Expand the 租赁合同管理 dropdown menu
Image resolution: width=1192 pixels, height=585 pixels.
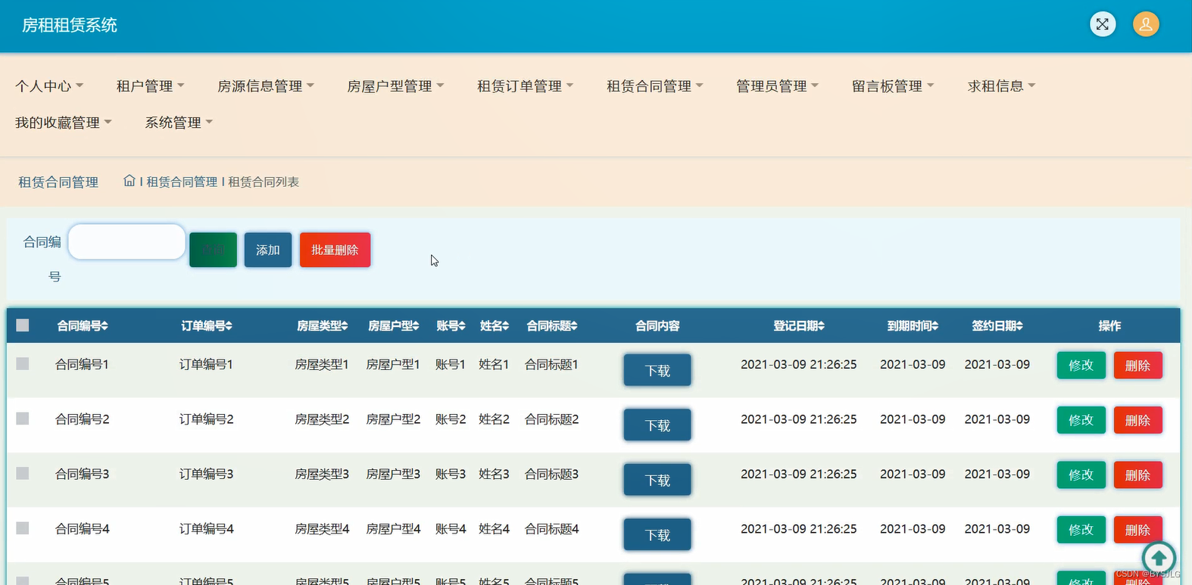coord(654,86)
